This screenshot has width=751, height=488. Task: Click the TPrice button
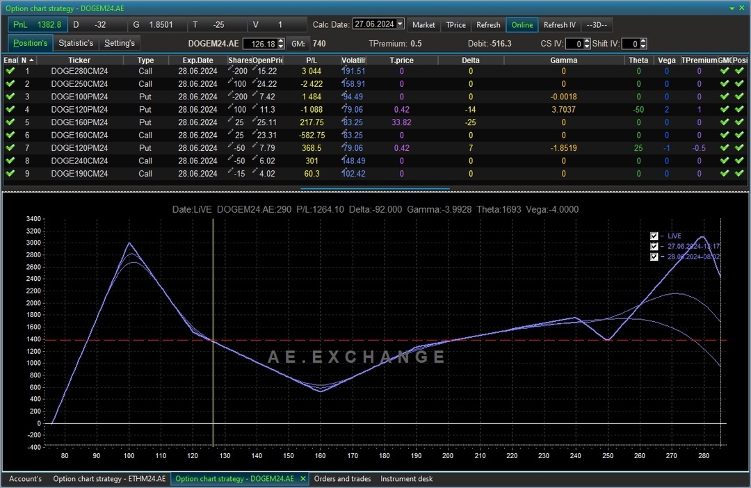point(455,25)
